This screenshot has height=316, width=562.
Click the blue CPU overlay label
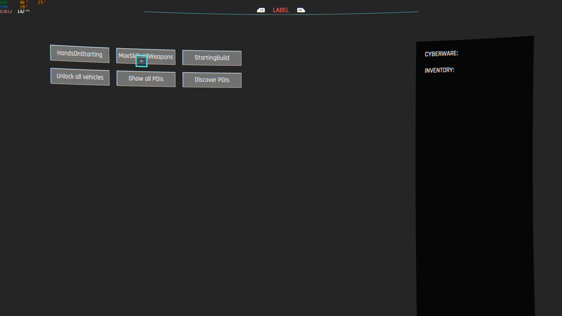pos(4,7)
